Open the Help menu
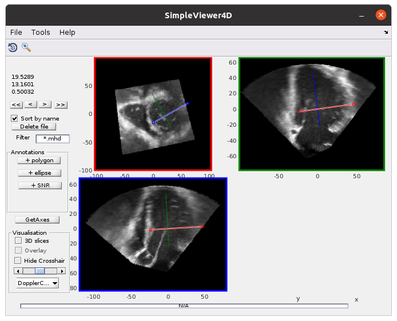 [67, 33]
